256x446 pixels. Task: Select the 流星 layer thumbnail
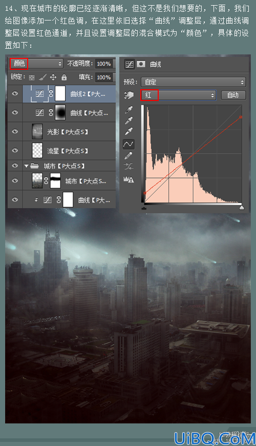37,151
